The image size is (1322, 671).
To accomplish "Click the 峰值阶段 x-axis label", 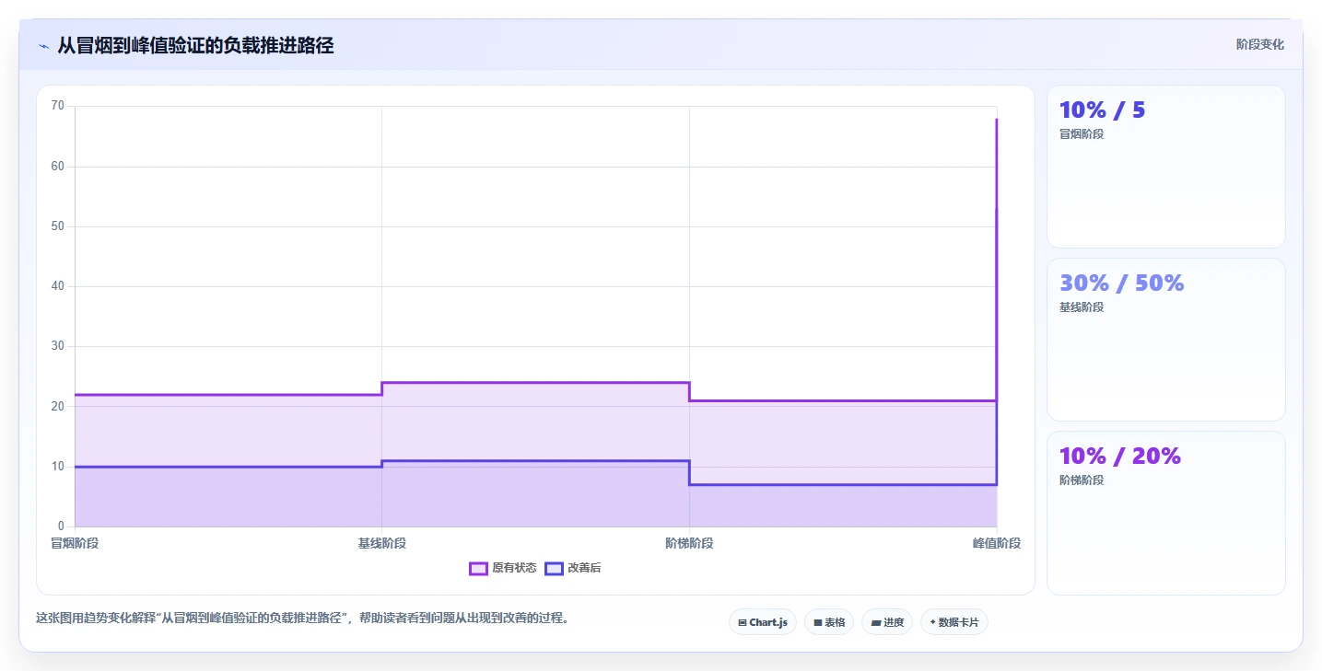I will pos(997,543).
